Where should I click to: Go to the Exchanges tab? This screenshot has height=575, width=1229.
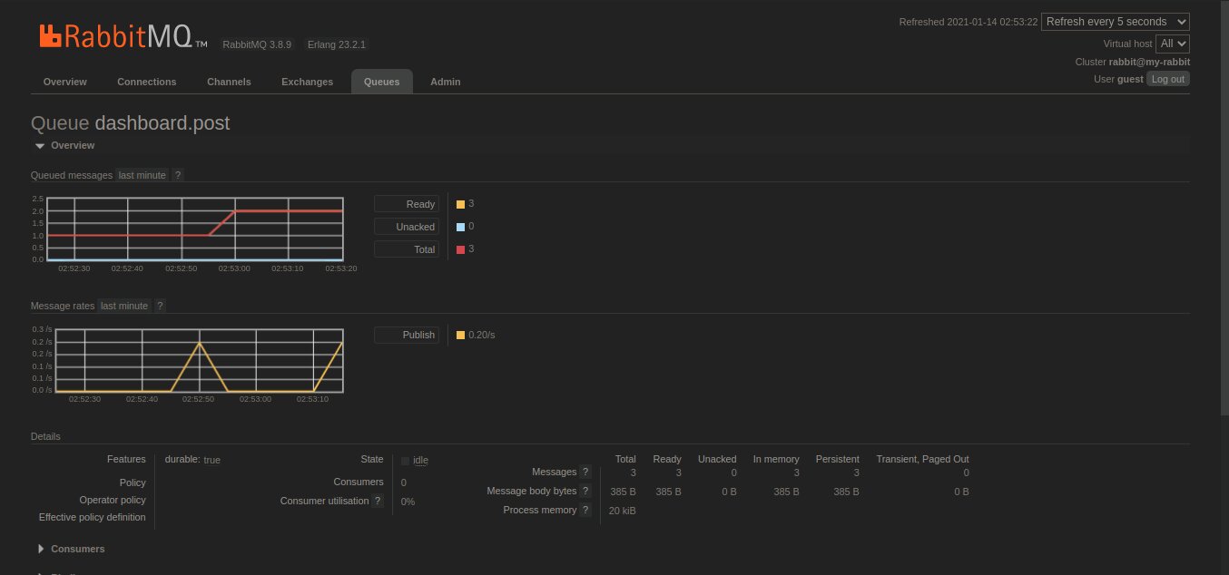click(x=307, y=82)
